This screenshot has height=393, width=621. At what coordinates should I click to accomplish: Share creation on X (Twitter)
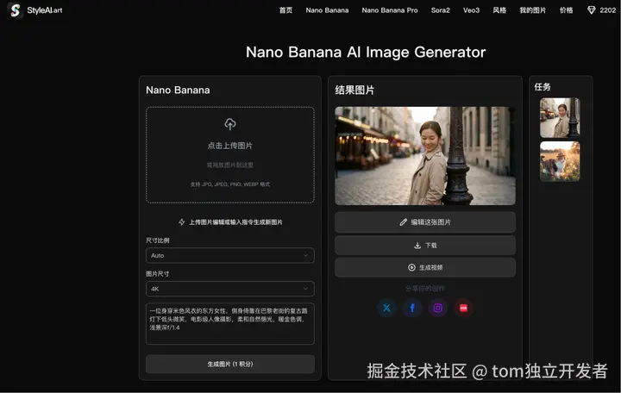point(386,308)
